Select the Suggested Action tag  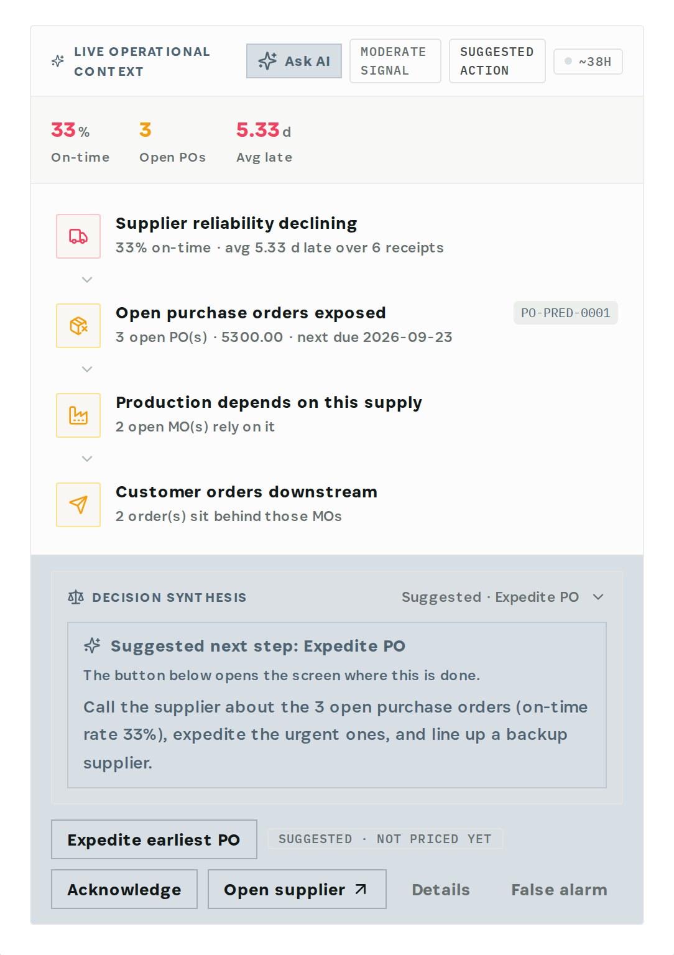coord(497,61)
